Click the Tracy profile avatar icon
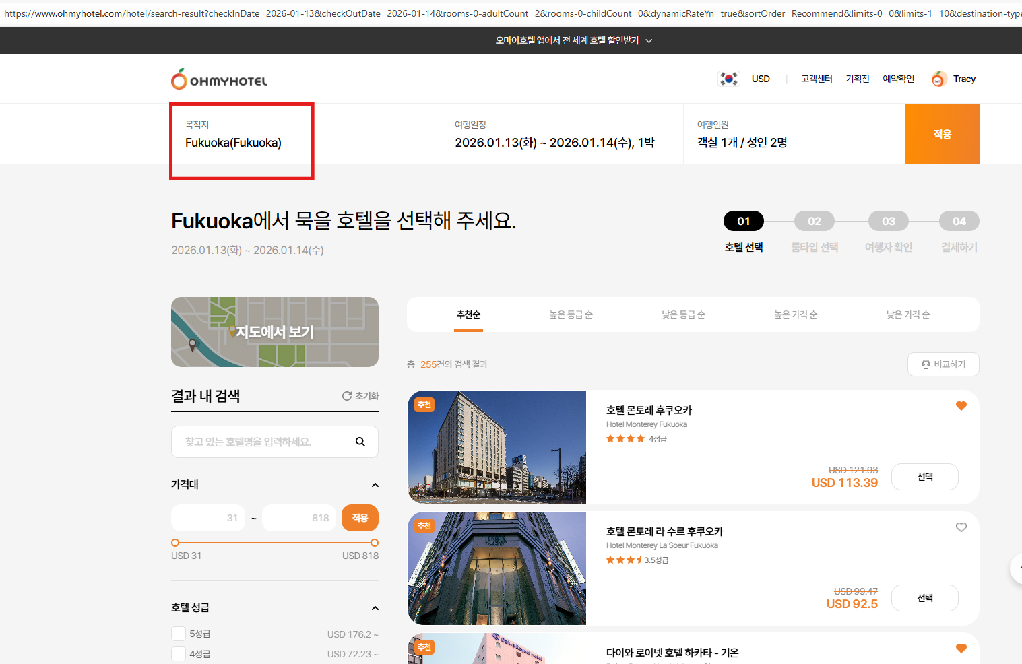The width and height of the screenshot is (1022, 664). pyautogui.click(x=939, y=79)
